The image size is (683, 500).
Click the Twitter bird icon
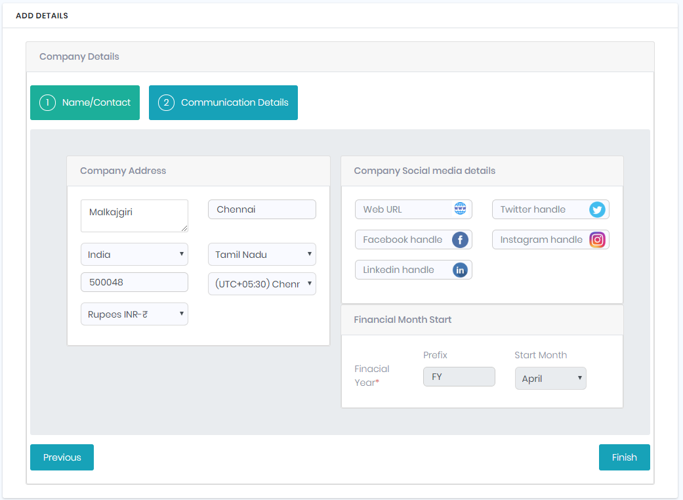596,209
